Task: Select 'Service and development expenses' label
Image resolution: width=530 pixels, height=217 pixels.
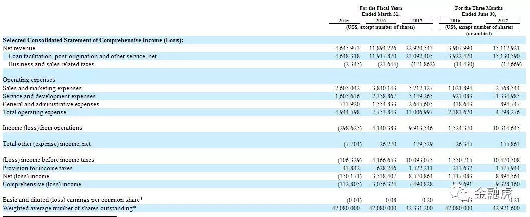Action: tap(49, 96)
